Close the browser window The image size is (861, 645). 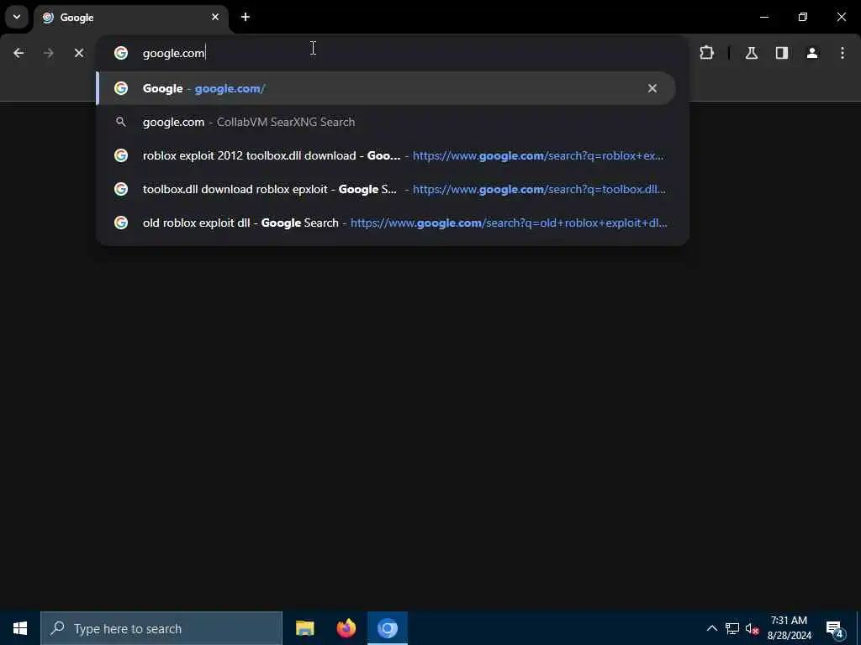tap(841, 17)
